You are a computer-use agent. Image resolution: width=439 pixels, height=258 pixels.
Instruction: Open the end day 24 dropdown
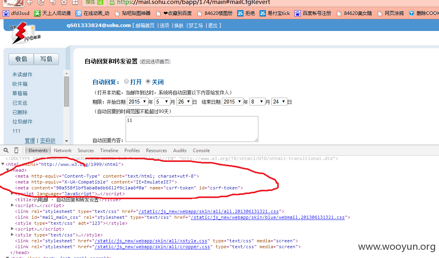click(280, 102)
